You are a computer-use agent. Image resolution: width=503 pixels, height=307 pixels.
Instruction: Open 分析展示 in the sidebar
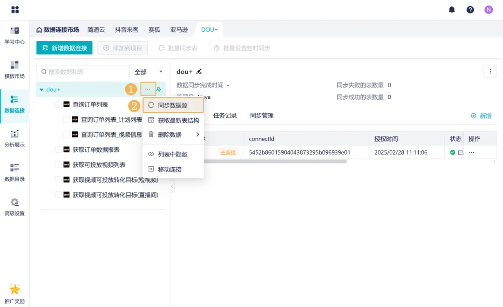click(14, 138)
